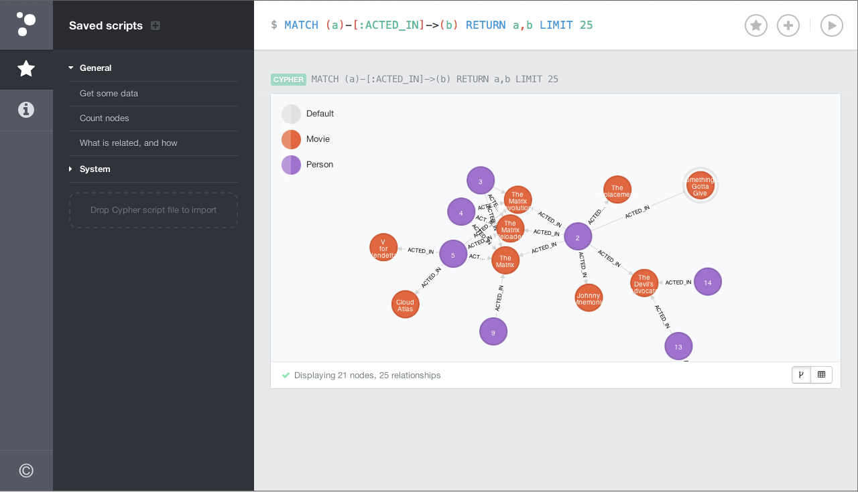Click the Neo4j logo icon
The height and width of the screenshot is (492, 858).
click(x=26, y=24)
